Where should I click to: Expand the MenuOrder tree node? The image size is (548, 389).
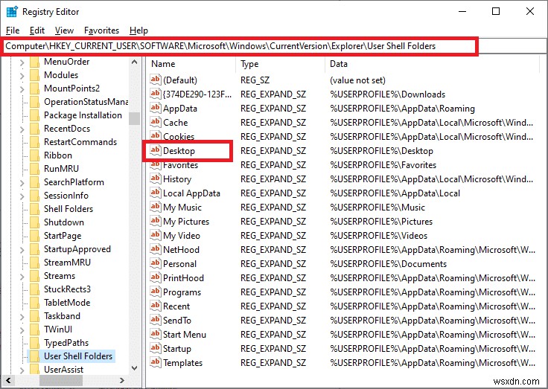click(22, 62)
